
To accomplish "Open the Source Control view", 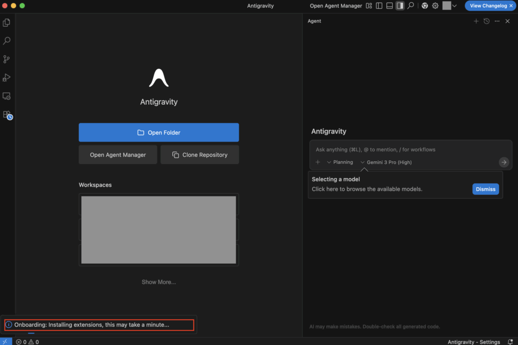I will [x=7, y=59].
